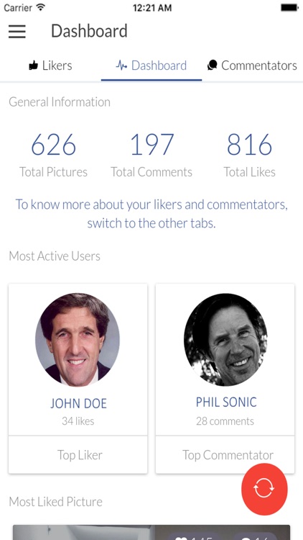Select the 197 Total Comments stat
Viewport: 303px width, 540px height.
click(x=151, y=156)
